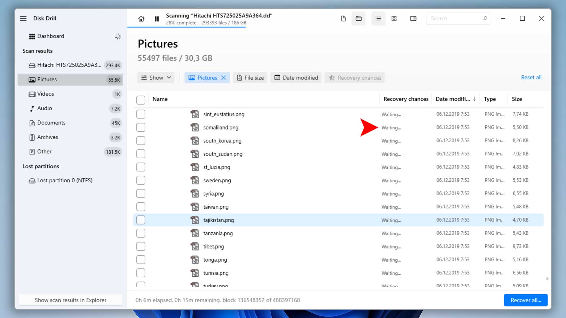Check the st_lucia.png checkbox
566x318 pixels.
click(141, 167)
